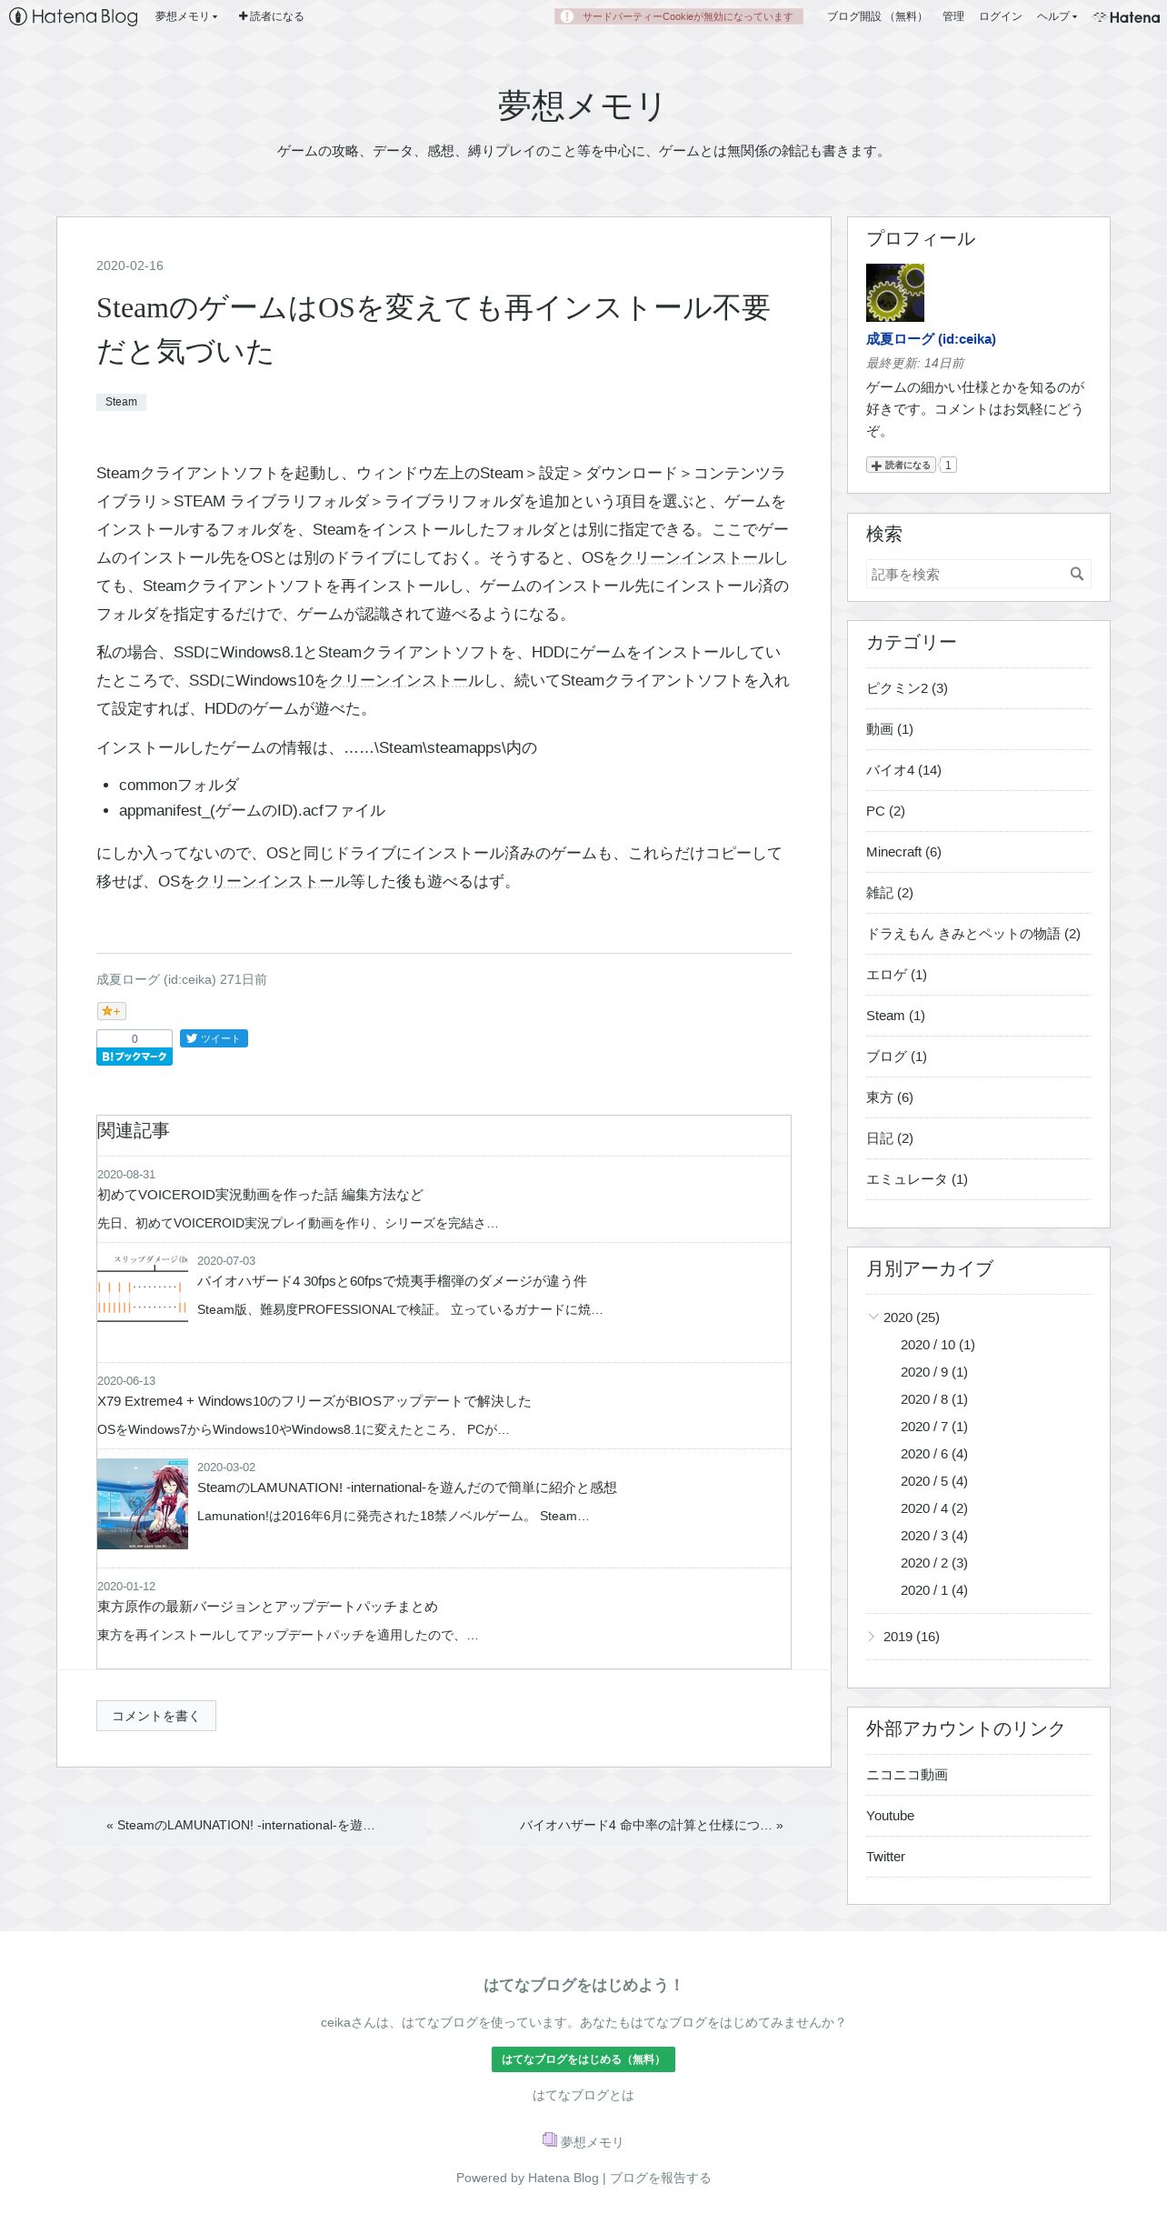The width and height of the screenshot is (1167, 2224).
Task: Click the magnifier search icon
Action: pos(1077,574)
